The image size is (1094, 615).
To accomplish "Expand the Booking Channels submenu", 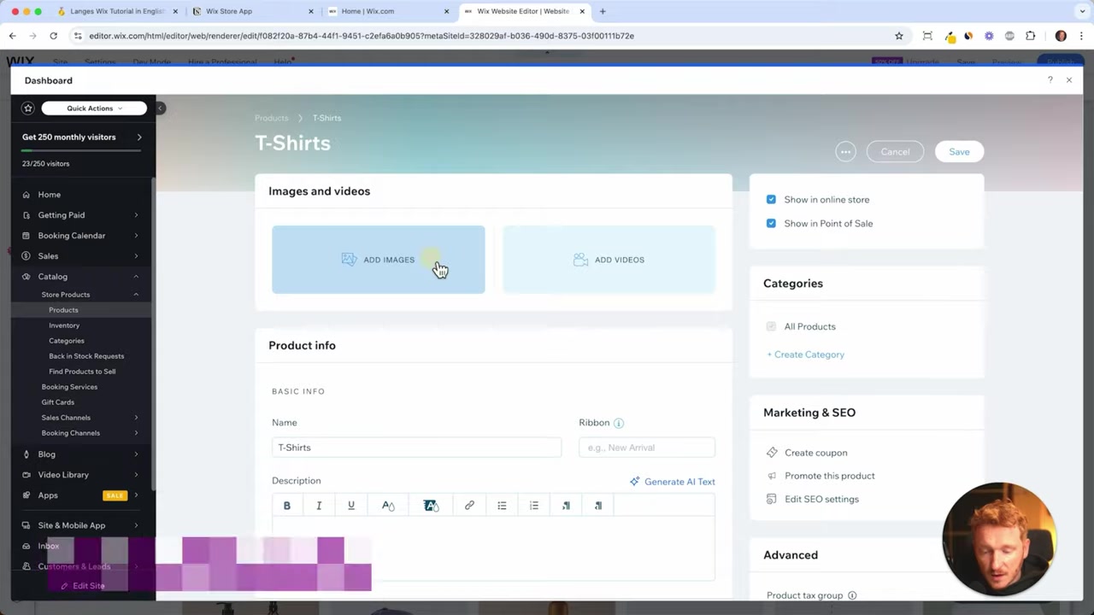I will tap(136, 433).
